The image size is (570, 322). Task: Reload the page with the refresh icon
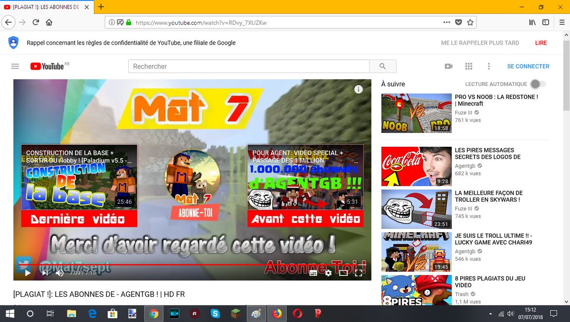pos(36,22)
